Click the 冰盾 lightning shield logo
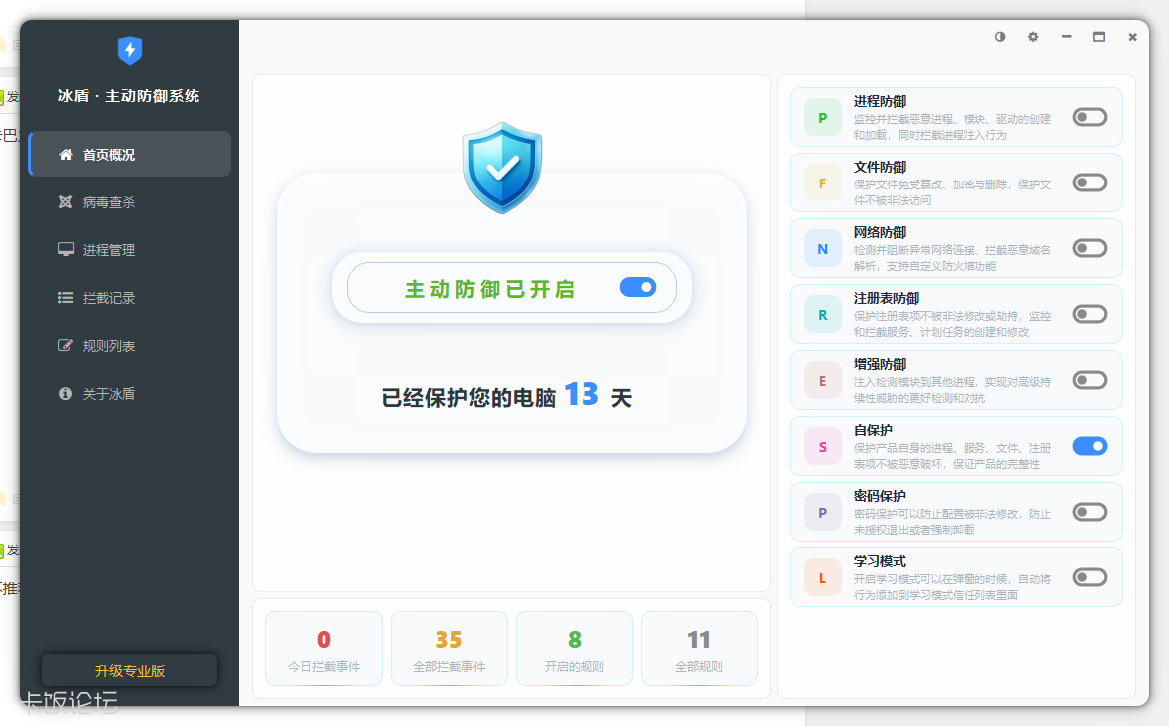Screen dimensions: 1169x726 130,50
